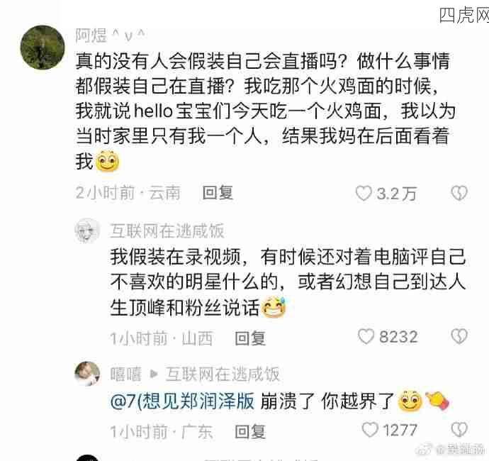Reply to 嘻嘻's comment from 广东

250,432
